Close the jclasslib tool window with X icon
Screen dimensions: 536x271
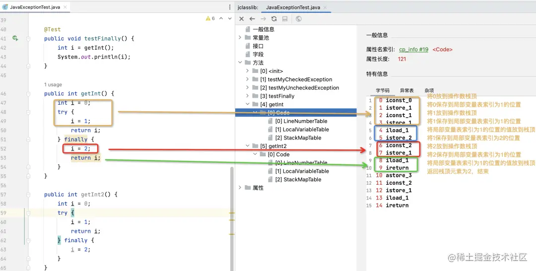241,19
